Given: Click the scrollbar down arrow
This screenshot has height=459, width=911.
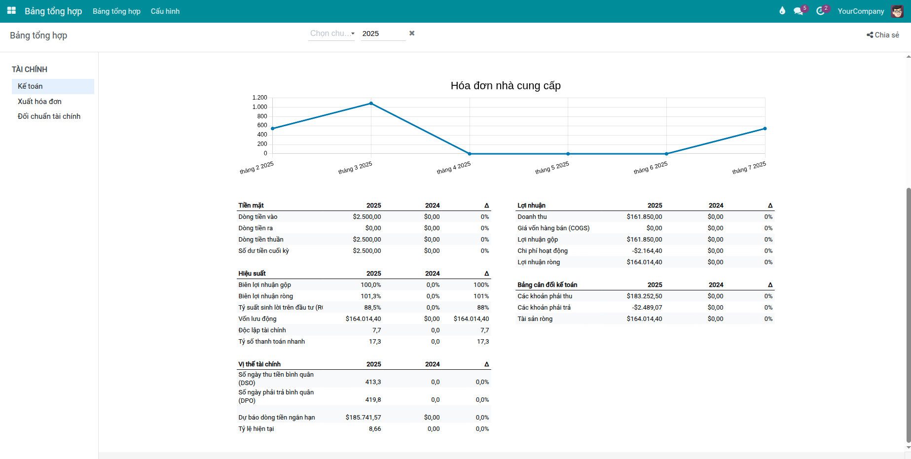Looking at the screenshot, I should pyautogui.click(x=908, y=447).
